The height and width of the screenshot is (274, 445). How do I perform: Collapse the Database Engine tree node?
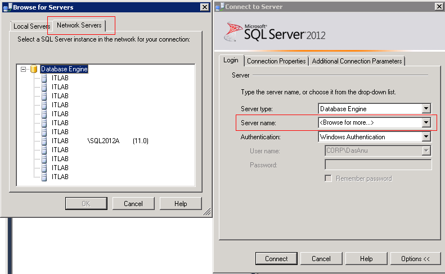point(24,69)
